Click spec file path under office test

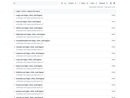coord(30,31)
